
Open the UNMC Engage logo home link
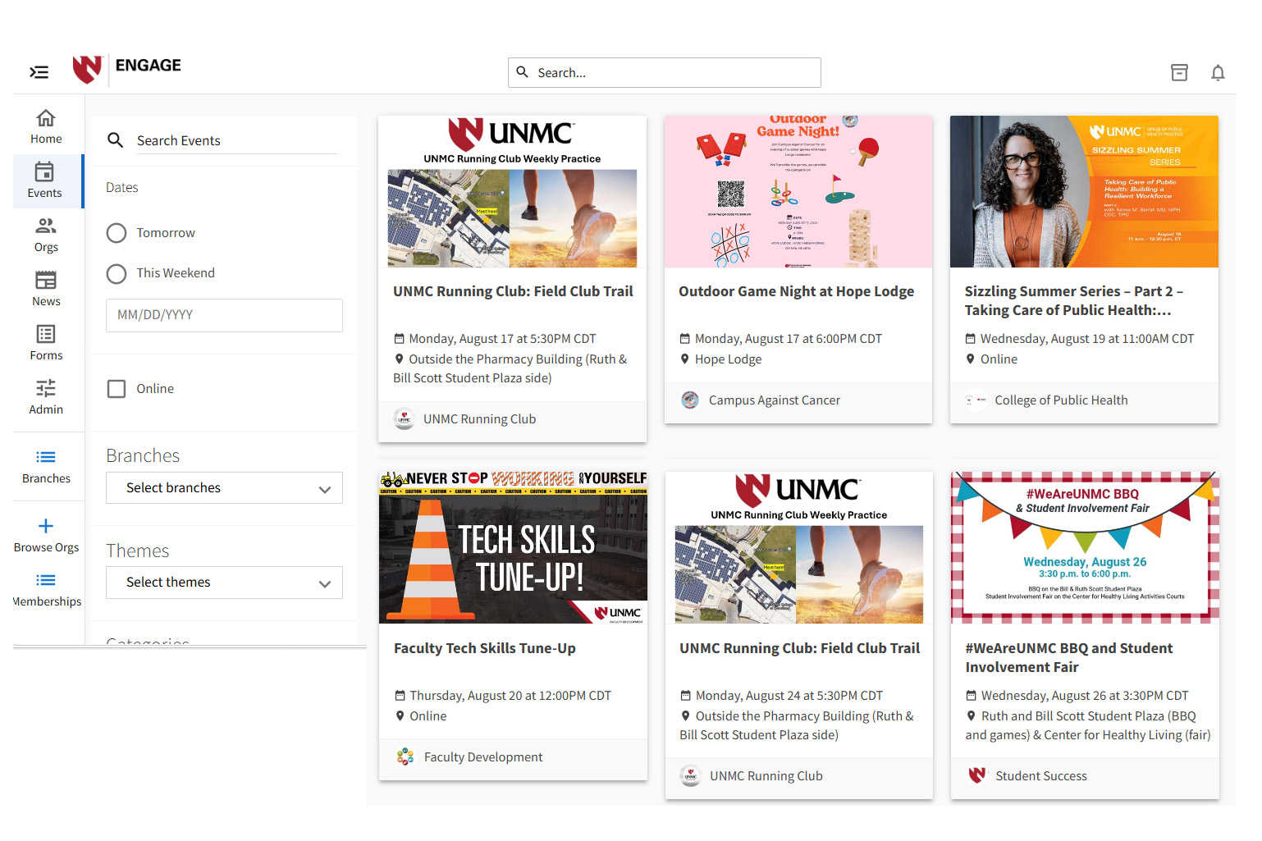click(127, 69)
